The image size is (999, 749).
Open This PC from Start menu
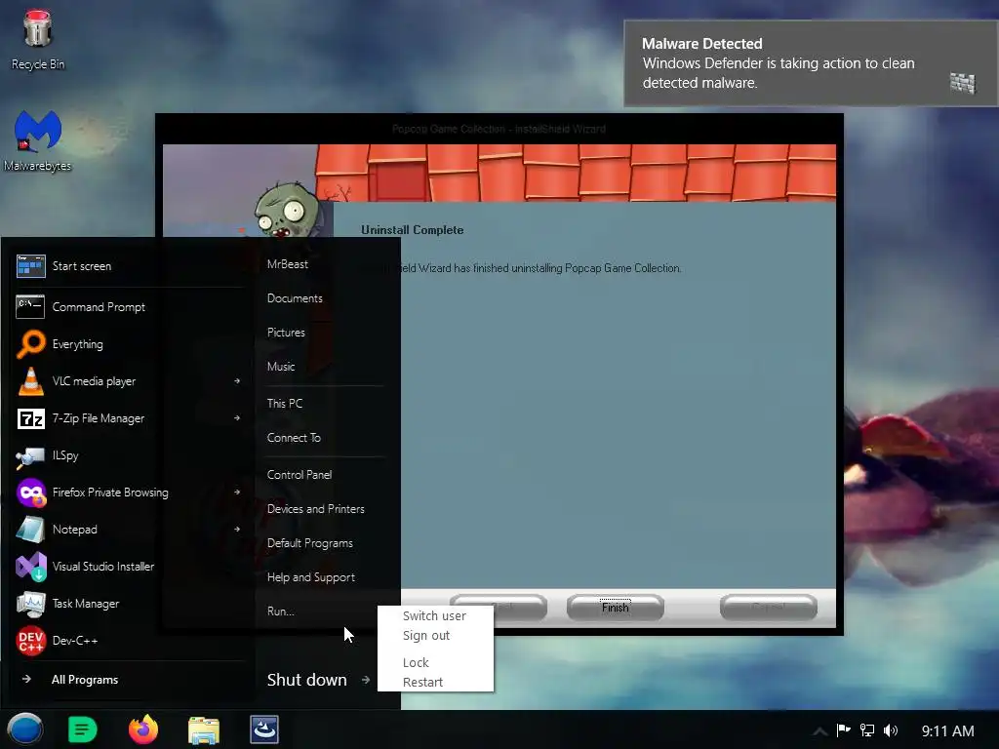(285, 404)
